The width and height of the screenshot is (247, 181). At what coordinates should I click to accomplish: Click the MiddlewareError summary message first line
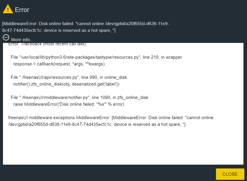tap(85, 24)
